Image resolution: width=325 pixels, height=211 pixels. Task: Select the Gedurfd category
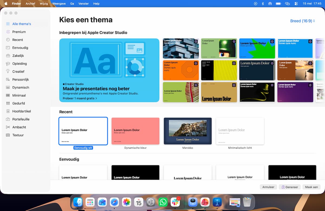[x=18, y=103]
